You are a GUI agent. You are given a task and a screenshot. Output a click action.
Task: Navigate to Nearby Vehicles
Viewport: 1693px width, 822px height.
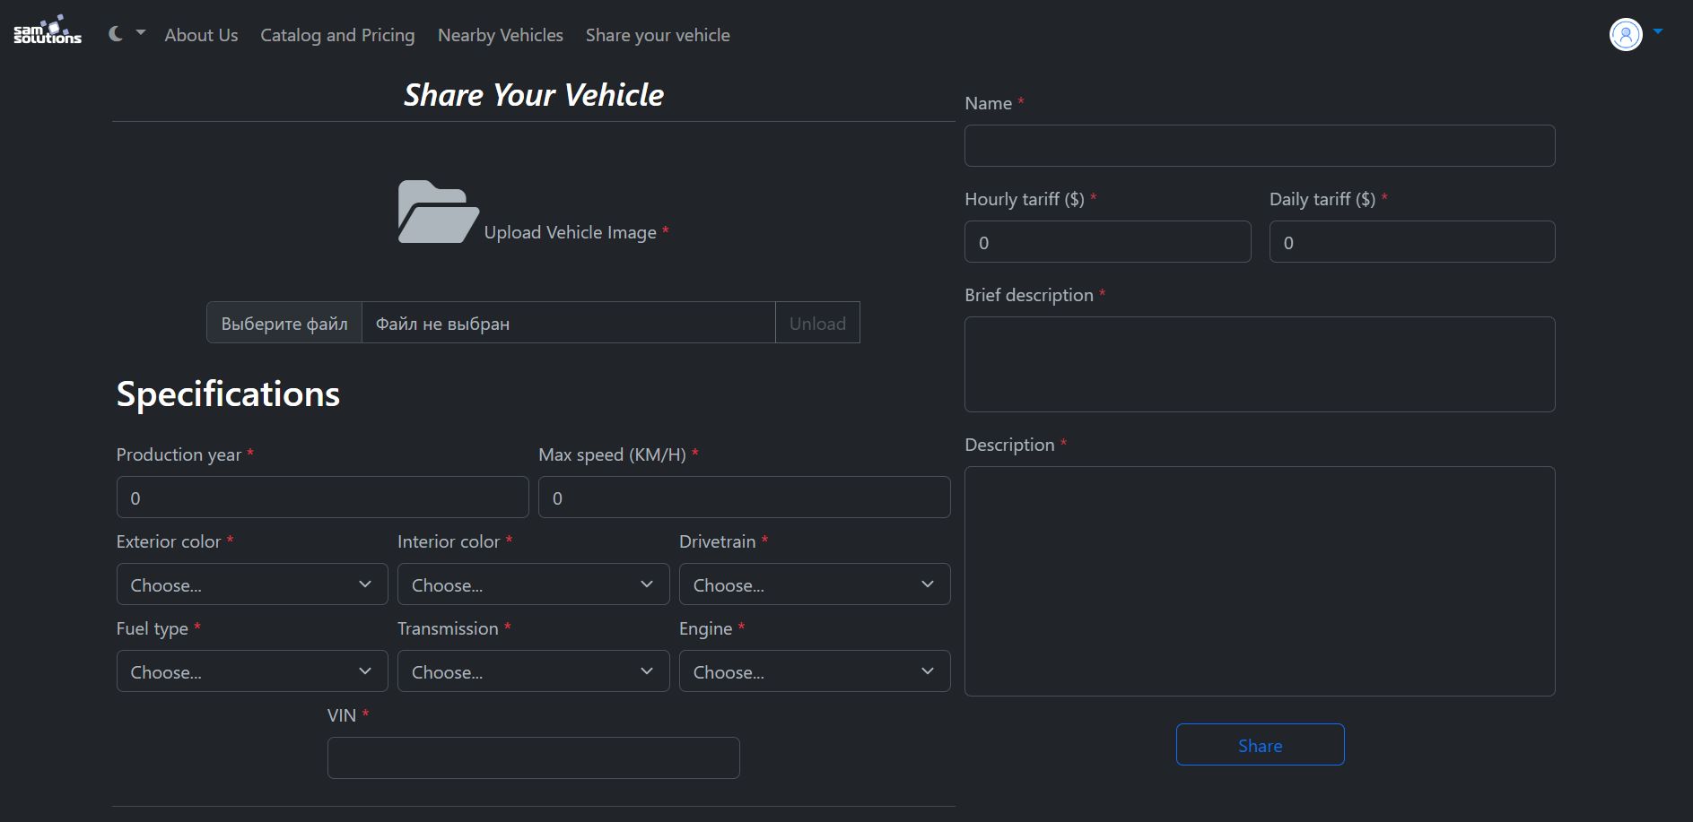[501, 35]
